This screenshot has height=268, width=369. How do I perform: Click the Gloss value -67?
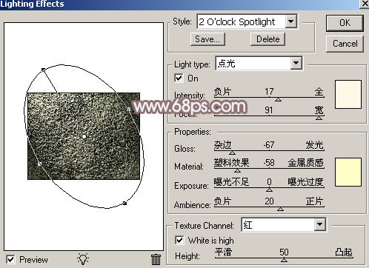(269, 144)
